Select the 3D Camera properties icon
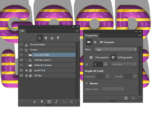Screen dimensions: 154x116 pos(89,42)
